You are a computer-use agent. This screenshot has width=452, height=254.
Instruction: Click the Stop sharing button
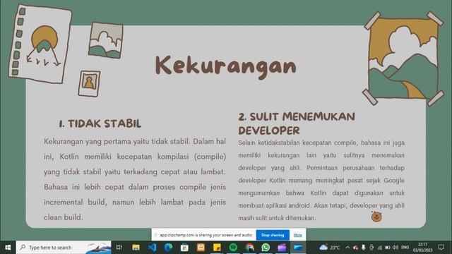tap(273, 235)
